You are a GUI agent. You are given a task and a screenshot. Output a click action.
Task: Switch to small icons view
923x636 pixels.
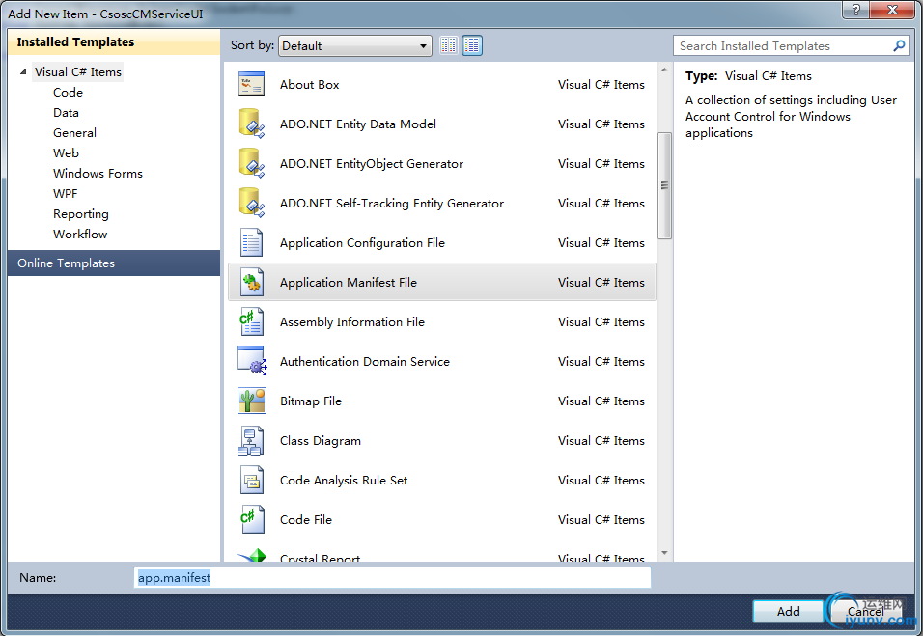[449, 45]
